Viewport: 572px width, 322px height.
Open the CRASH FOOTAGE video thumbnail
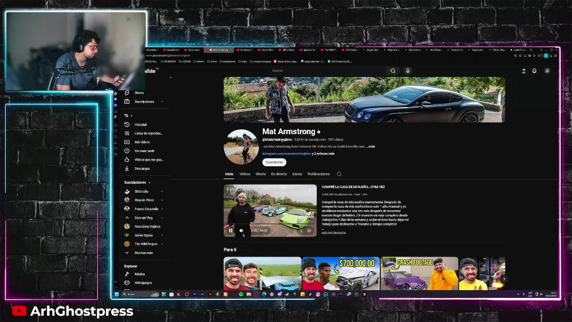(x=419, y=273)
